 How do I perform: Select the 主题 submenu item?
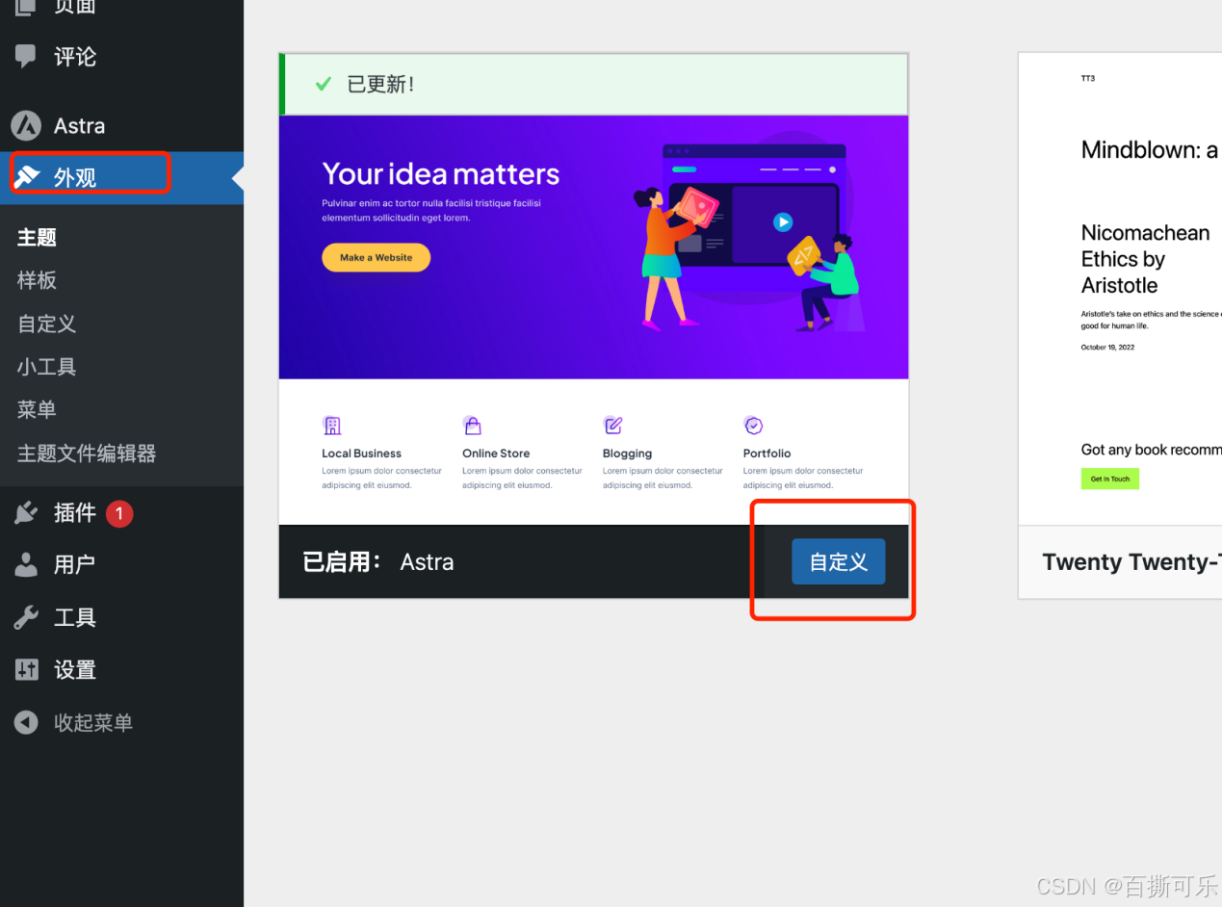point(37,237)
